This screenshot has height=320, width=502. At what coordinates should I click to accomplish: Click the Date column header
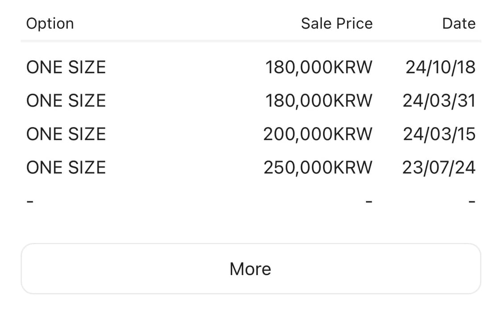click(x=458, y=23)
